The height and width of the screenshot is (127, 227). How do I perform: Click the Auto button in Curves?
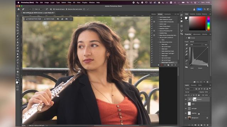(206, 45)
